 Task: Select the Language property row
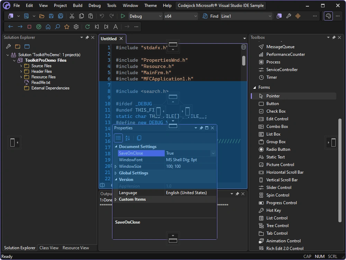(165, 193)
